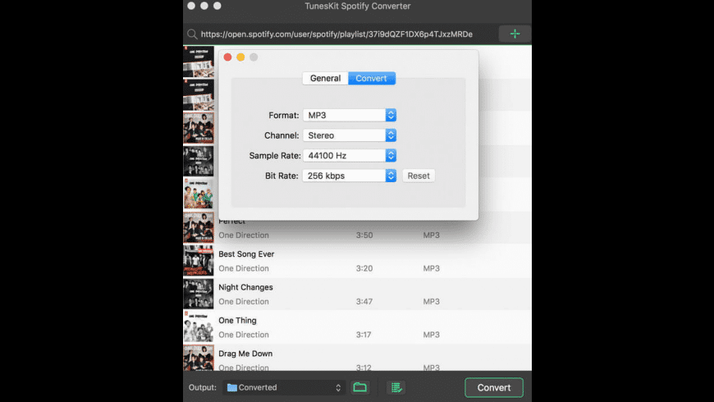Click One Direction artist under Best Song Ever

pos(244,268)
